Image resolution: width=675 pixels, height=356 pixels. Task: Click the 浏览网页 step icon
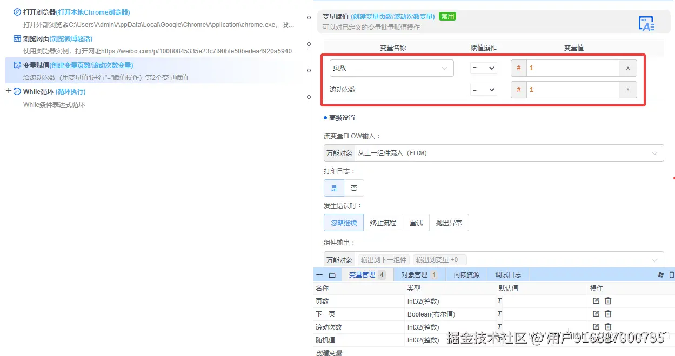pyautogui.click(x=17, y=38)
